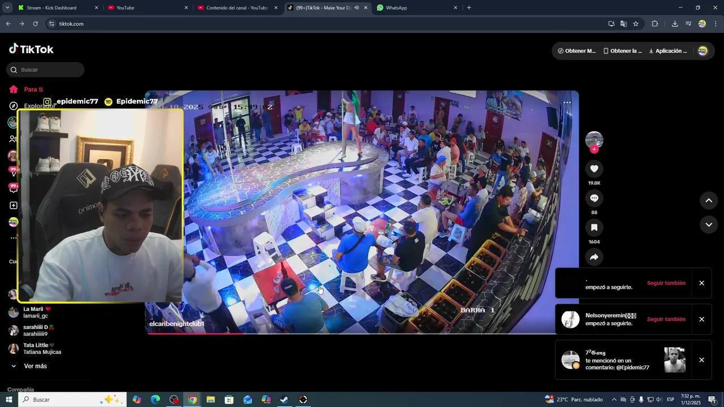Viewport: 724px width, 407px height.
Task: Share the video using arrow icon
Action: click(x=594, y=257)
